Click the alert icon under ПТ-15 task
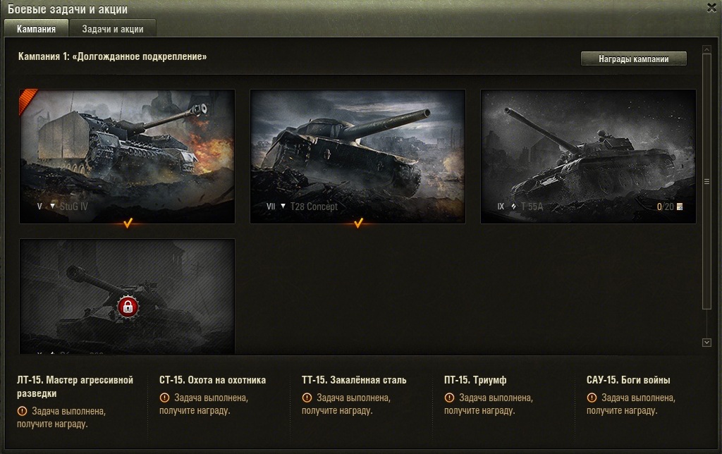Screen dimensions: 722x454 pos(450,397)
